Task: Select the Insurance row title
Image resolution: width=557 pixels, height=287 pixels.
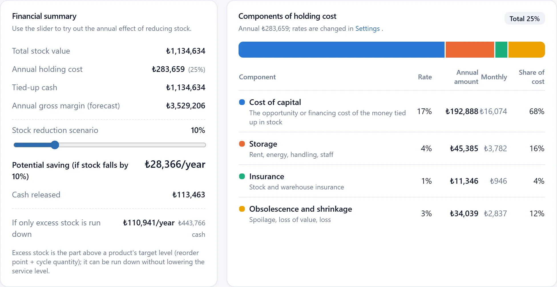Action: click(x=267, y=176)
